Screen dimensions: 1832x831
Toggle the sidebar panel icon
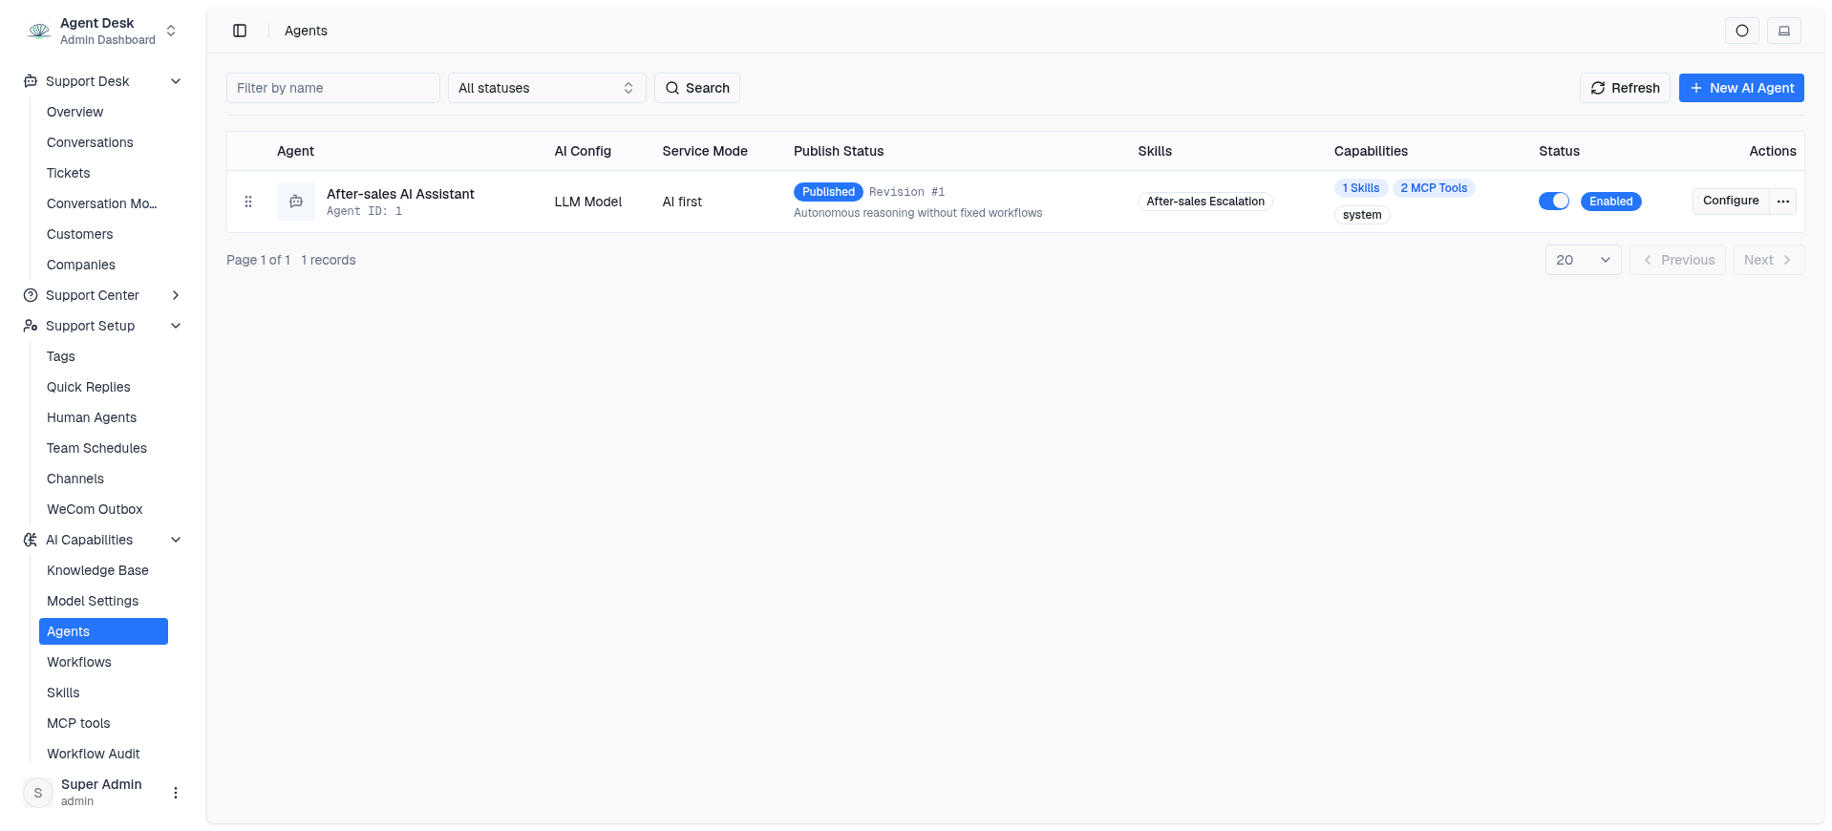(x=240, y=31)
